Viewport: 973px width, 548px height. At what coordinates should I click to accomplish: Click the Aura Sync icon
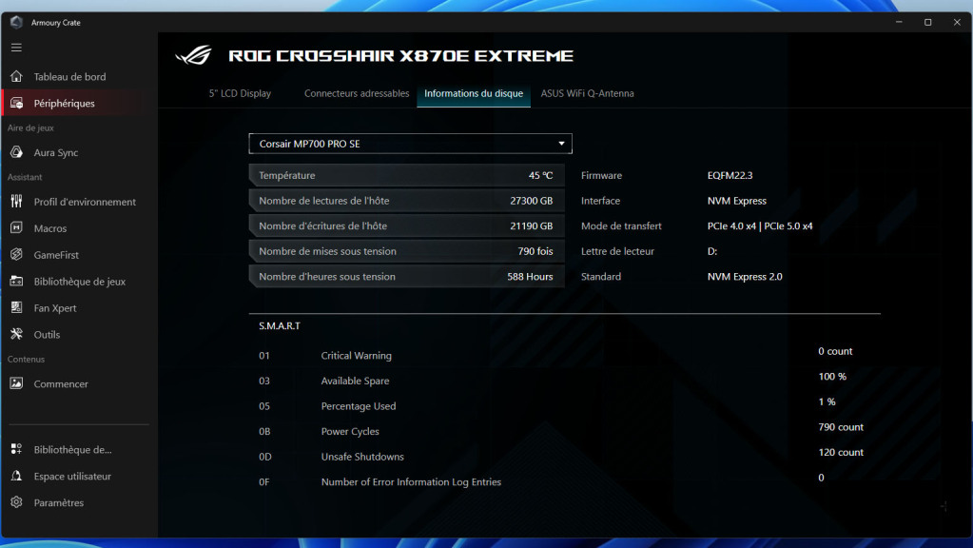pos(16,152)
